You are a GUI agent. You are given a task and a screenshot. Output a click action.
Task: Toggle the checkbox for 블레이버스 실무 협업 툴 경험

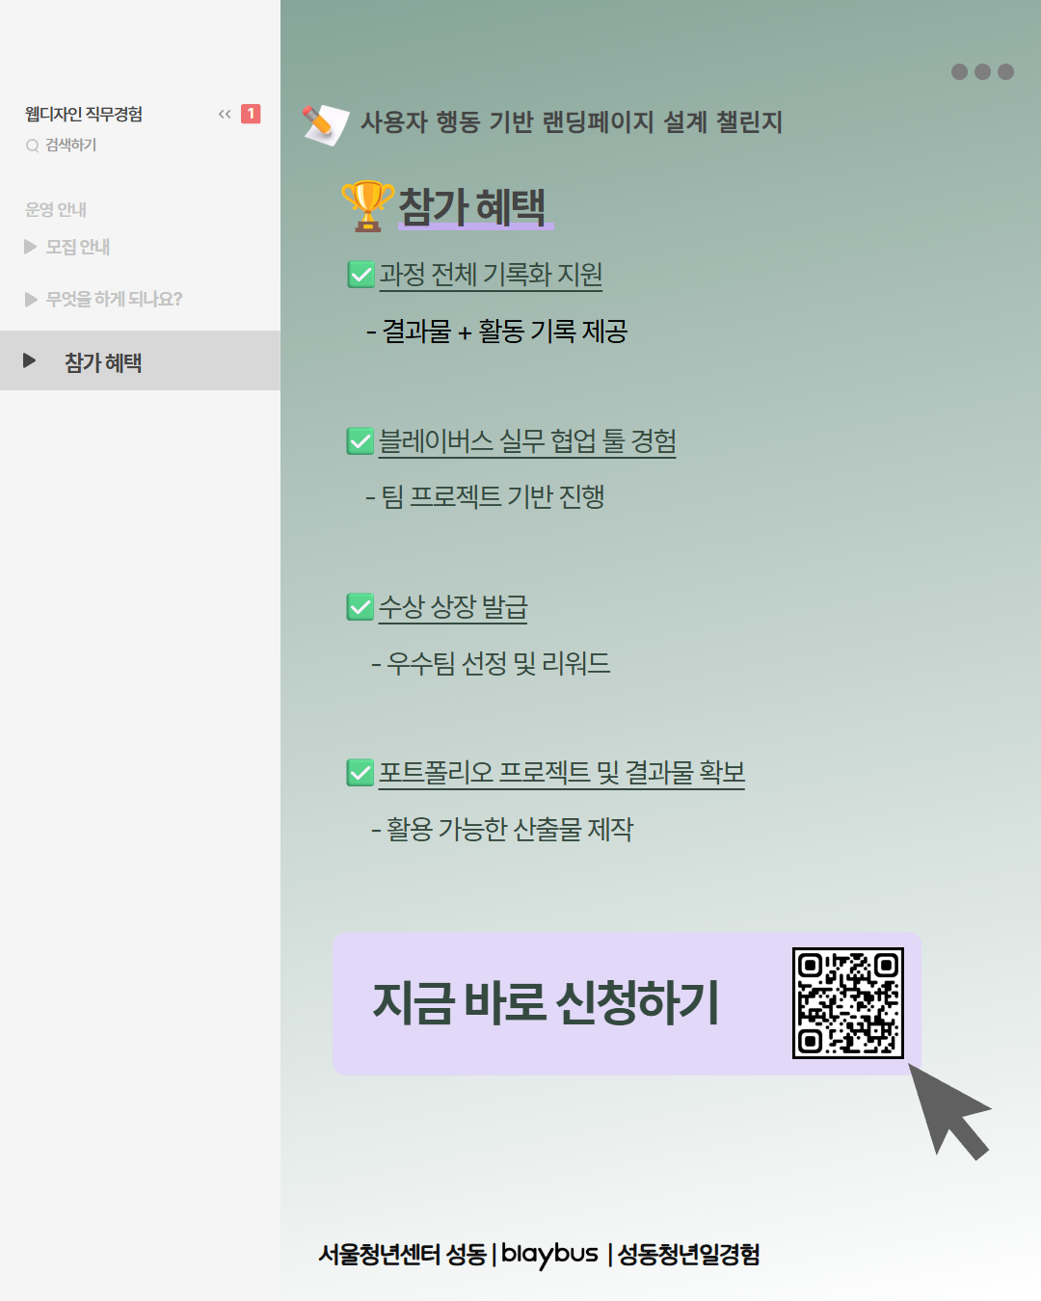pyautogui.click(x=360, y=441)
